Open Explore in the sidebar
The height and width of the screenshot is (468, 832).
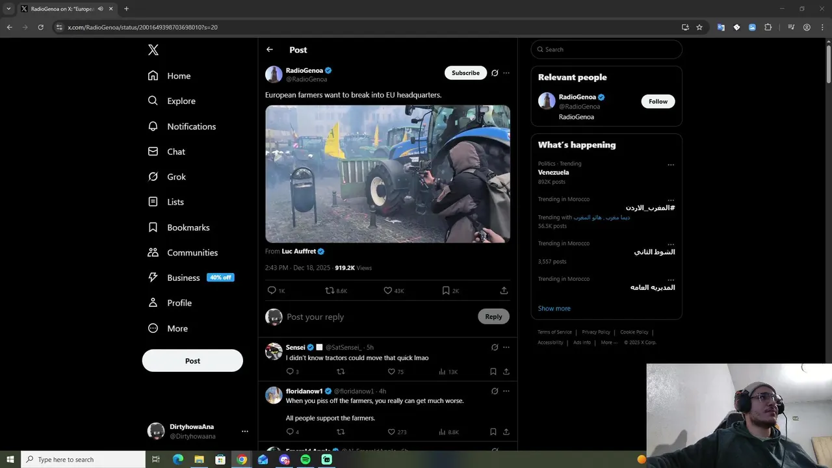click(x=172, y=101)
